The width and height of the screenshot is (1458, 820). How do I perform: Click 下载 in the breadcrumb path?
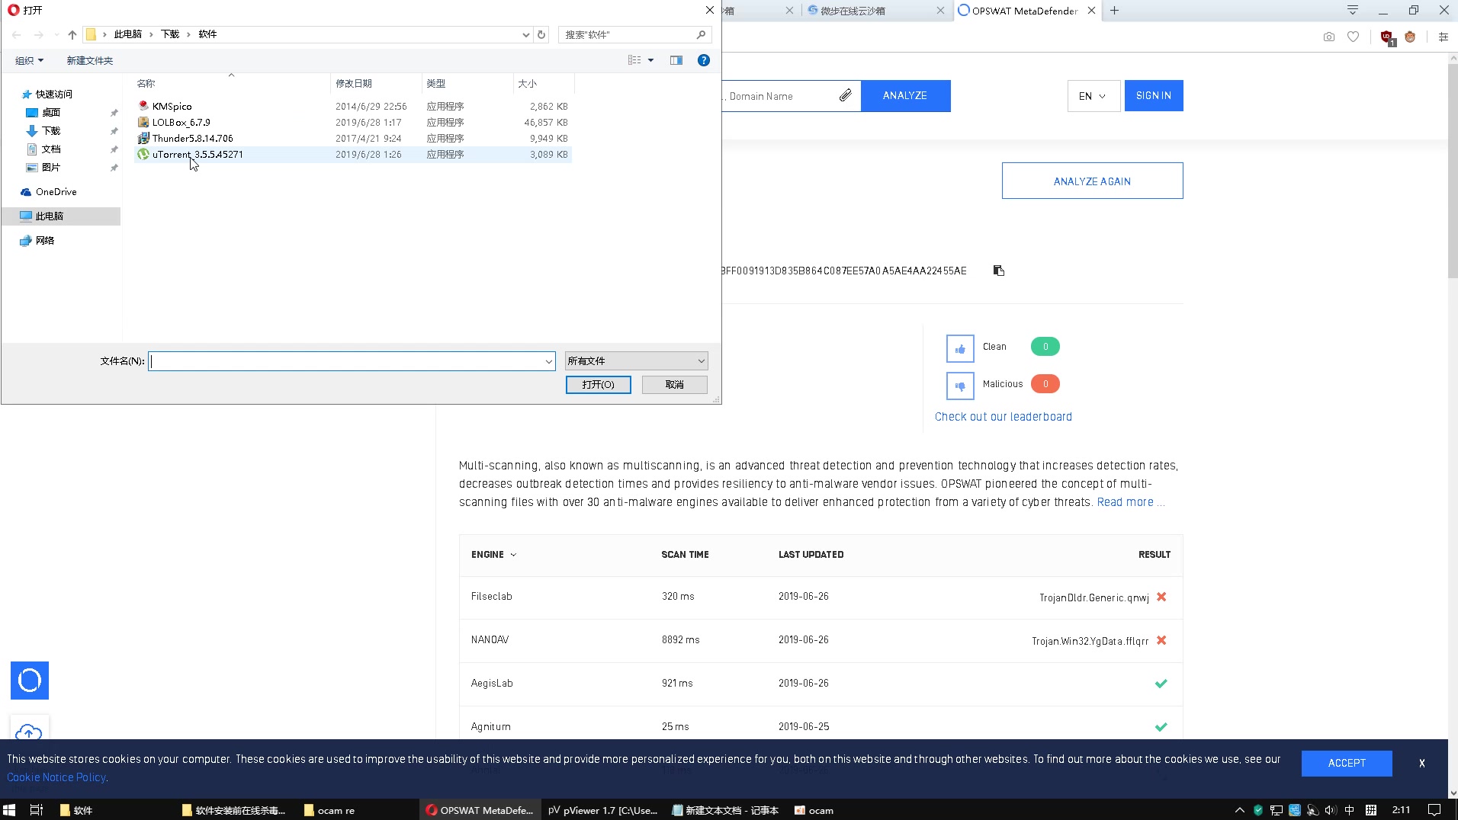(170, 34)
